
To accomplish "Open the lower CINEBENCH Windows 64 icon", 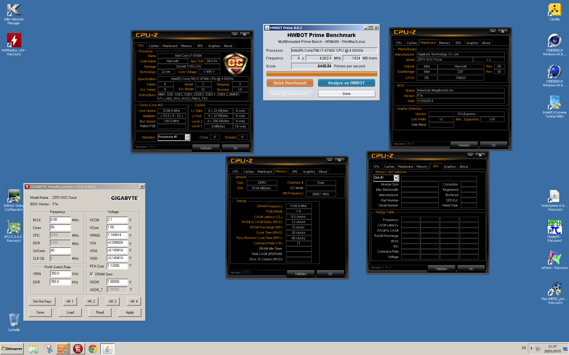I will pyautogui.click(x=554, y=75).
